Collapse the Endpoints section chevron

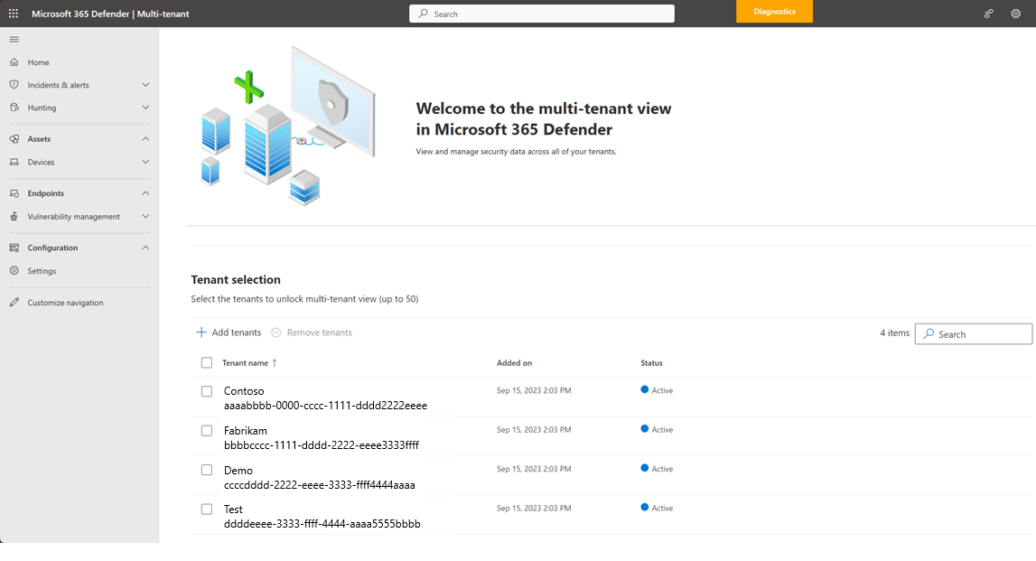pyautogui.click(x=145, y=193)
